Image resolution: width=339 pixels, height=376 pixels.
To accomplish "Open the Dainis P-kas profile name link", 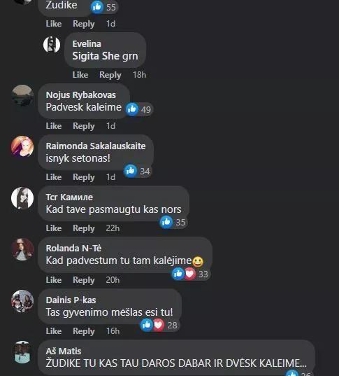I will click(71, 300).
